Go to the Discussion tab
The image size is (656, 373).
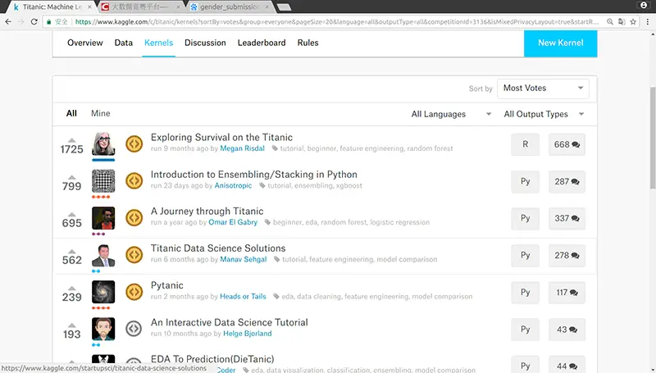point(205,43)
